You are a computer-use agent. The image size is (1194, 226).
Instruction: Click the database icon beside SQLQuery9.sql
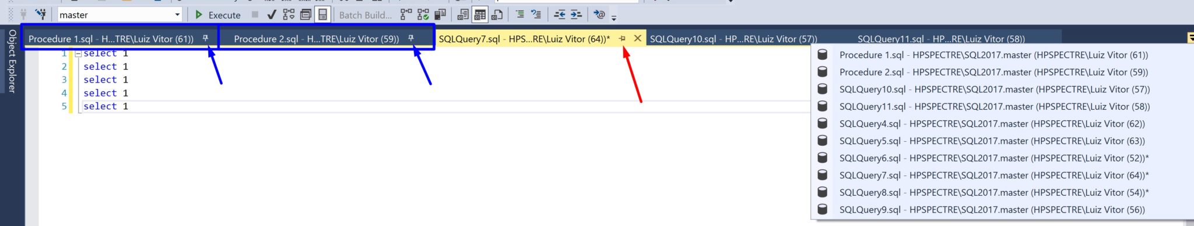(x=823, y=209)
